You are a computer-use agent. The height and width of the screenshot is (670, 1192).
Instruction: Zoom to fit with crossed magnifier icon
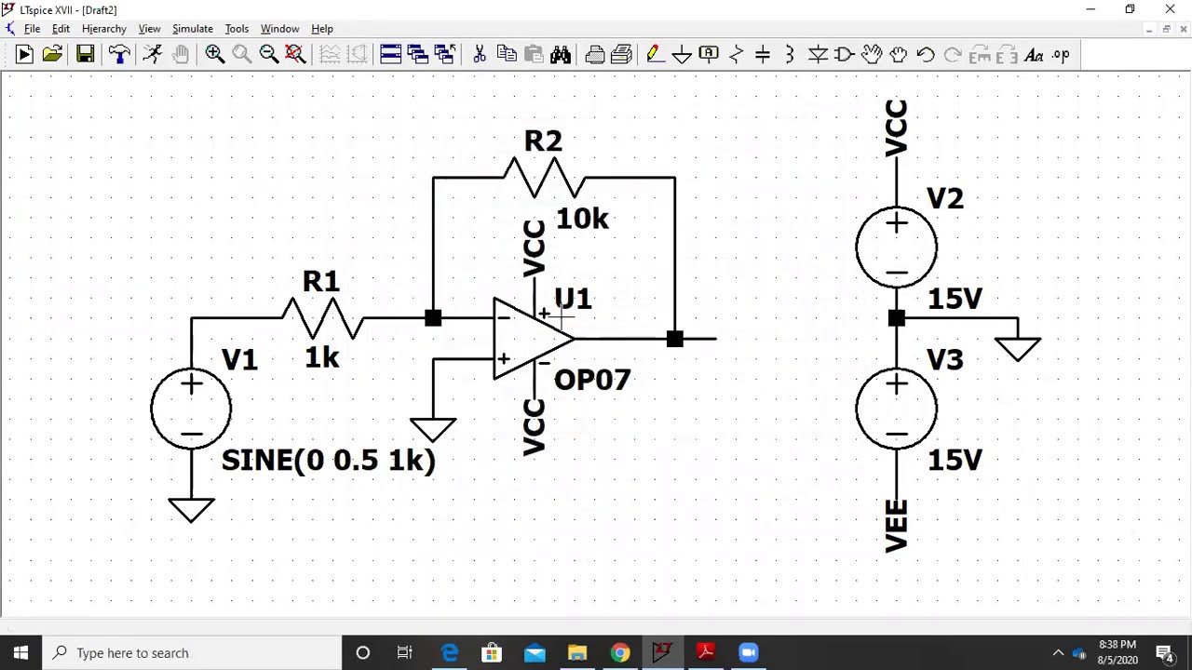coord(295,55)
